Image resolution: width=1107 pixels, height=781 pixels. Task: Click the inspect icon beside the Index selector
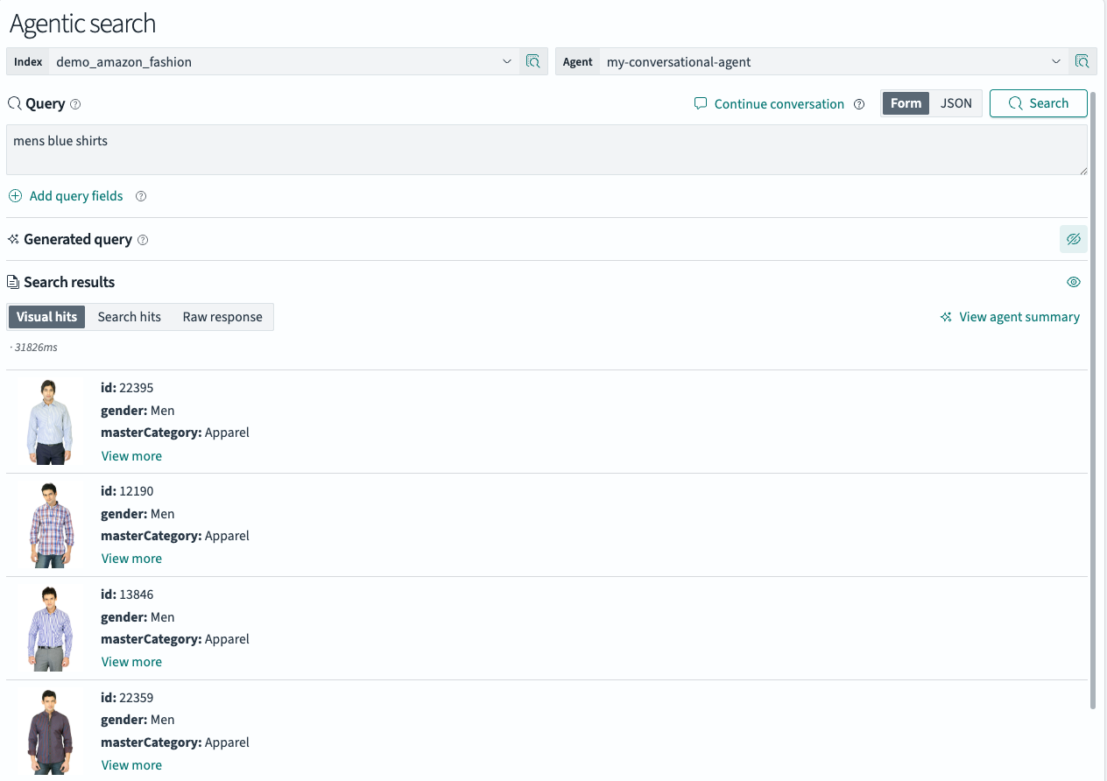click(533, 61)
